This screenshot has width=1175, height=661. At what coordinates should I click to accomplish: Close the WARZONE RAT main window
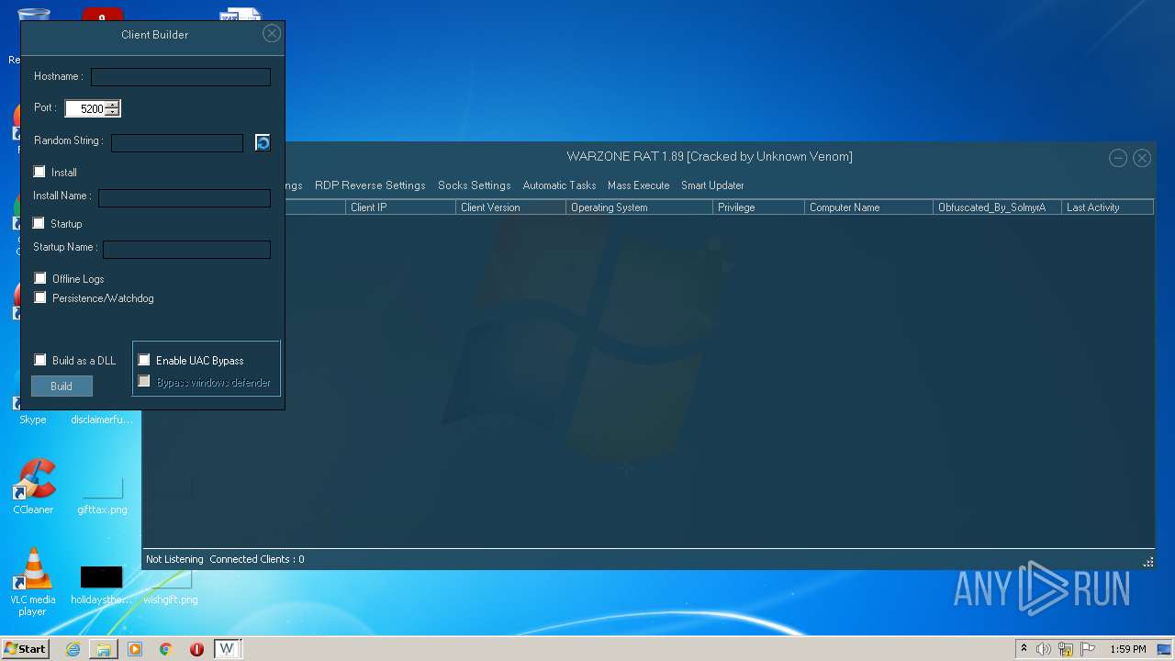1142,158
